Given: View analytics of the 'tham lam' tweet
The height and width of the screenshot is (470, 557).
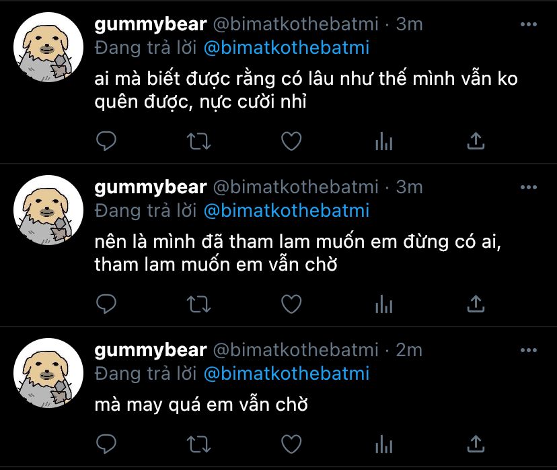Looking at the screenshot, I should click(383, 304).
